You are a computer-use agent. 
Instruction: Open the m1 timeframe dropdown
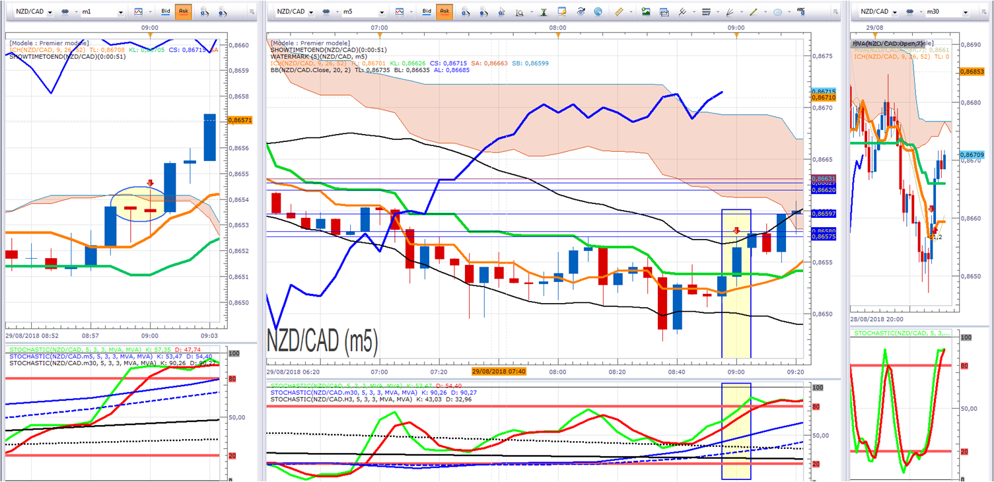click(x=120, y=12)
